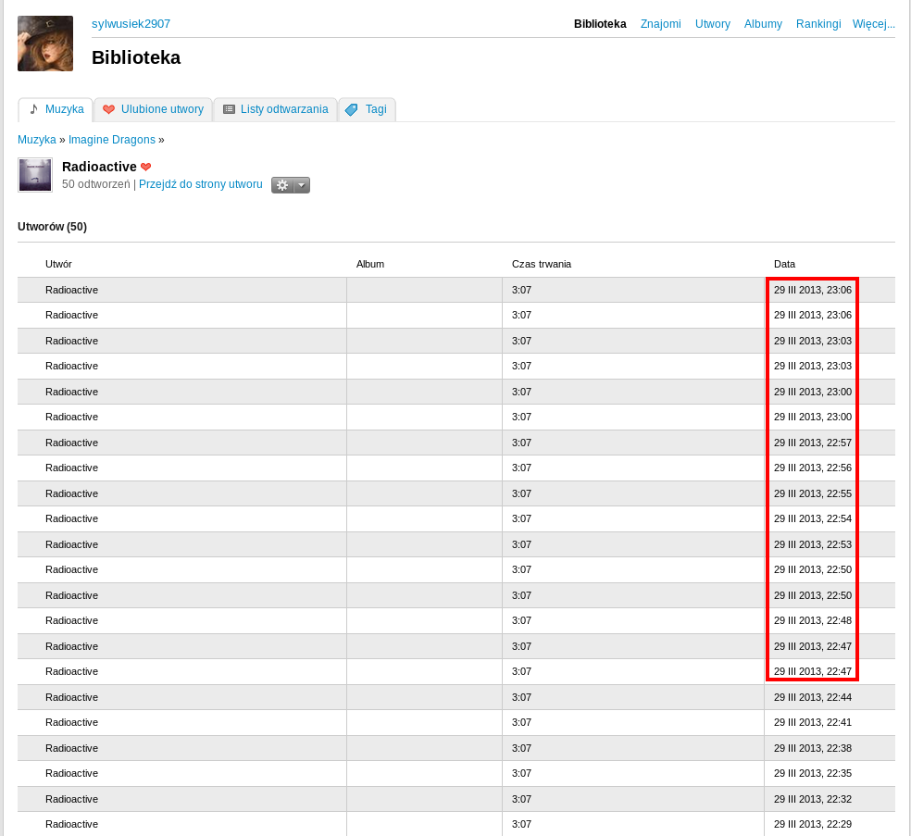Click the 50 odtworzeń play count text

tap(96, 184)
